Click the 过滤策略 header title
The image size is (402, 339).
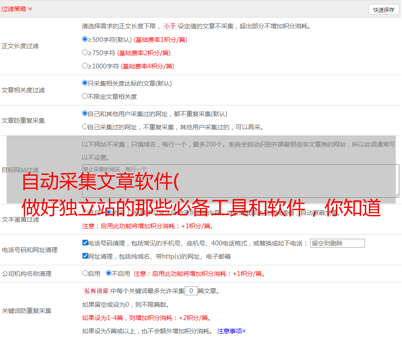pyautogui.click(x=13, y=9)
